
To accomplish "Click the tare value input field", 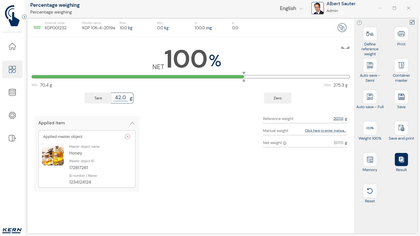I will (x=120, y=98).
